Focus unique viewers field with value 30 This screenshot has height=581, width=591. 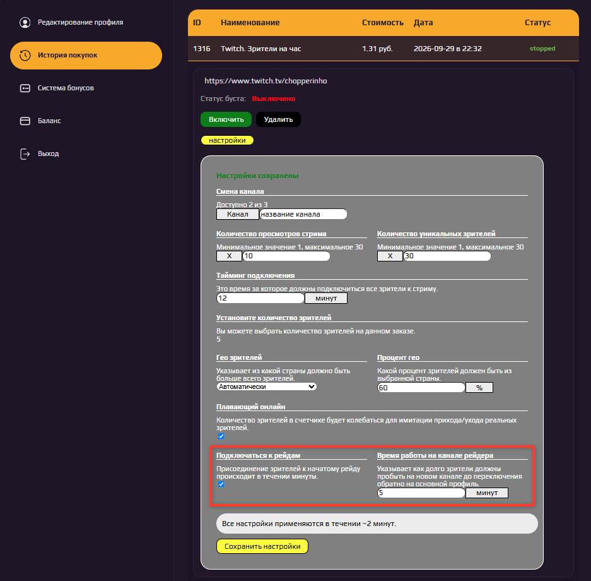coord(447,256)
